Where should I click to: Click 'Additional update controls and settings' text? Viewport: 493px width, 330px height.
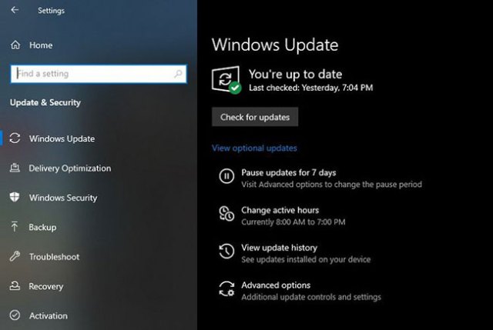pos(311,297)
